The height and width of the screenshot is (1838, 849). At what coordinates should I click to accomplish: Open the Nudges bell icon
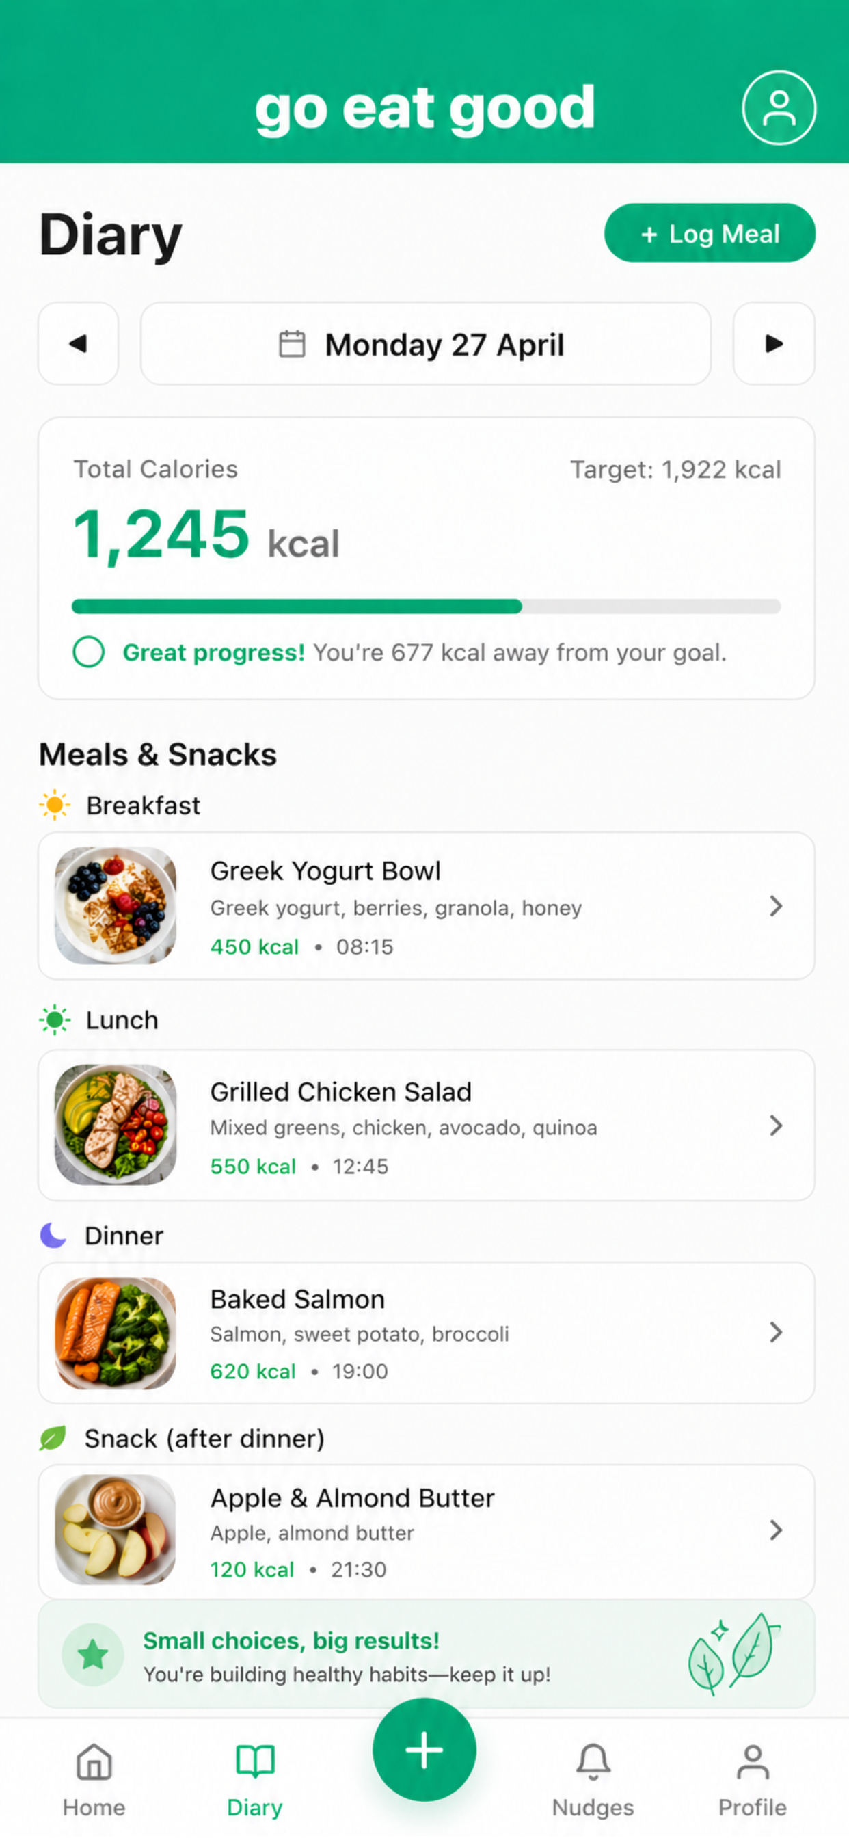coord(593,1760)
